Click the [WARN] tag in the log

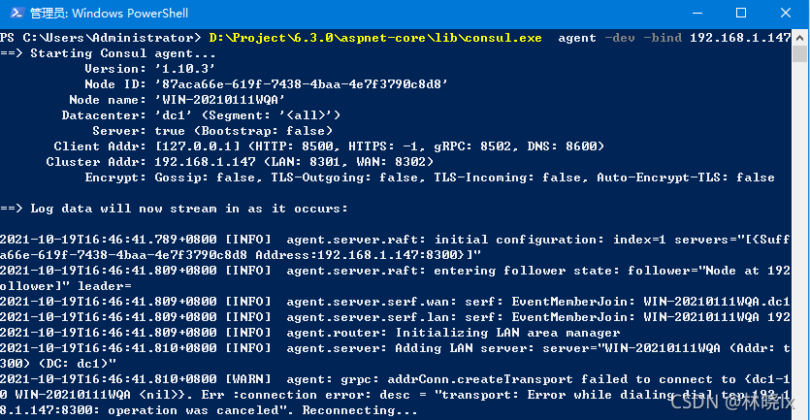pos(250,379)
